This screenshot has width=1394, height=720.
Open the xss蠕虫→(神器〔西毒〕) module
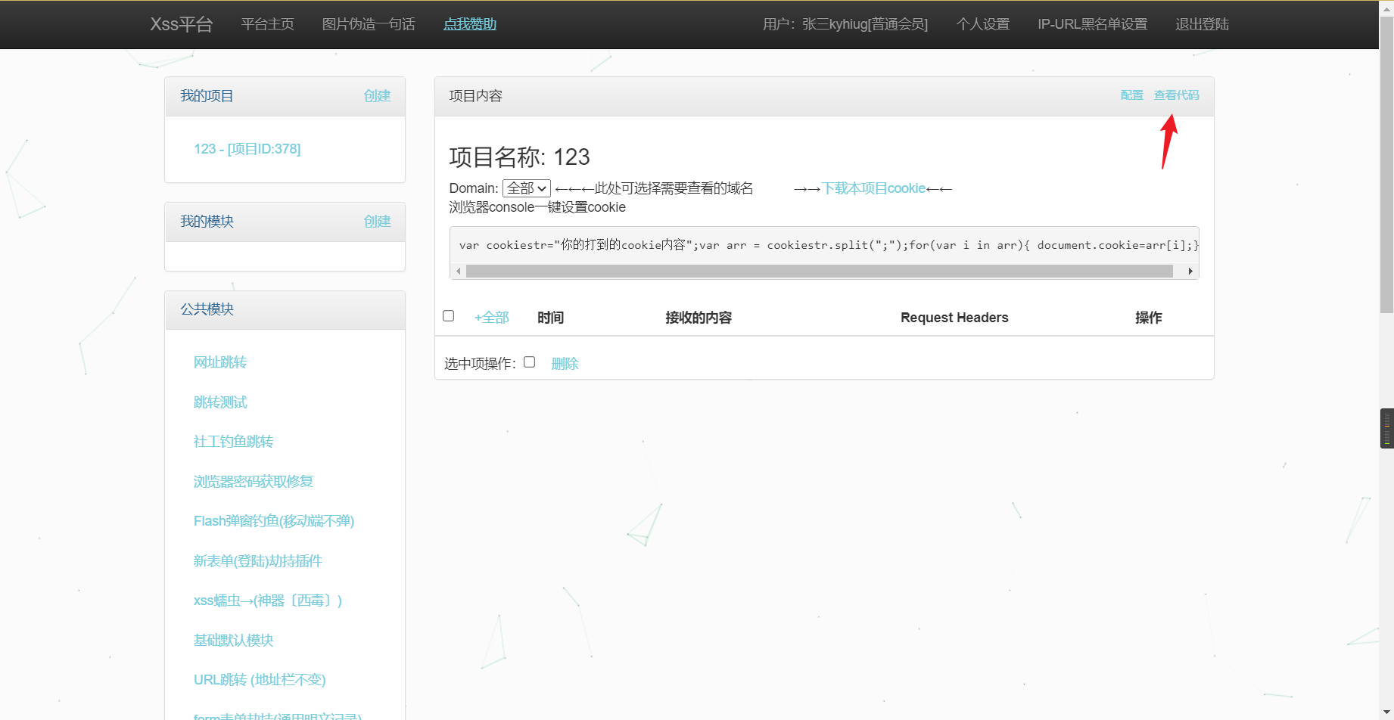coord(268,600)
